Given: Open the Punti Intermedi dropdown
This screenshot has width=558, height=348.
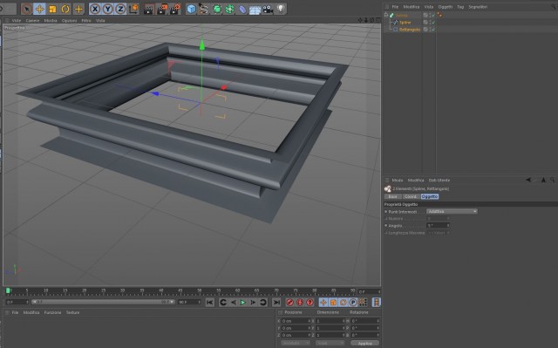Looking at the screenshot, I should (452, 211).
